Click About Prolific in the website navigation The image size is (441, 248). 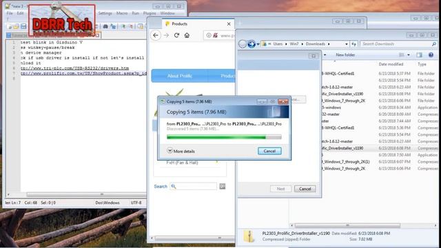(x=179, y=76)
